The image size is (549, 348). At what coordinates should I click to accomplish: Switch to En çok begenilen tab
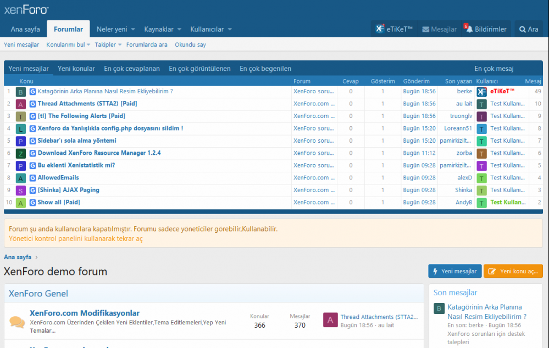265,69
